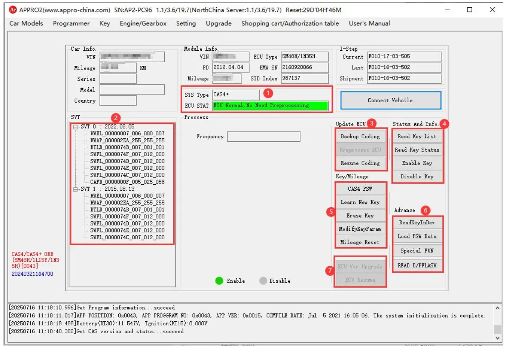
Task: Click the green ECU STAT status field
Action: (x=270, y=106)
